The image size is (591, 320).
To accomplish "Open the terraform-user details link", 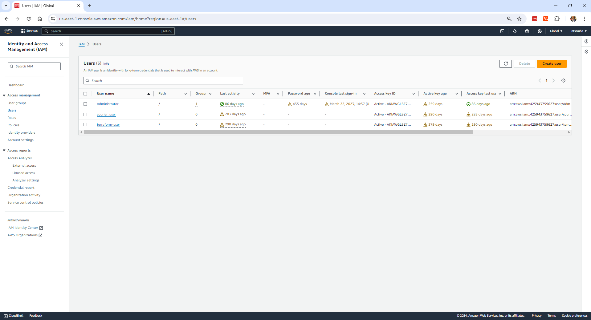I will [x=108, y=124].
